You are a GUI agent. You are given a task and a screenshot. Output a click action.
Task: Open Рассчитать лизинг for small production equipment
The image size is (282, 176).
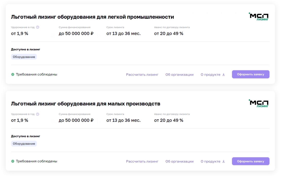tap(142, 161)
